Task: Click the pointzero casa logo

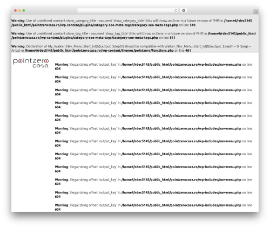Action: 31,63
